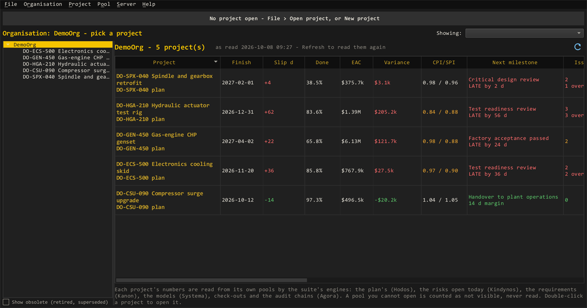Open the Organisation menu
This screenshot has height=308, width=587.
click(x=43, y=4)
